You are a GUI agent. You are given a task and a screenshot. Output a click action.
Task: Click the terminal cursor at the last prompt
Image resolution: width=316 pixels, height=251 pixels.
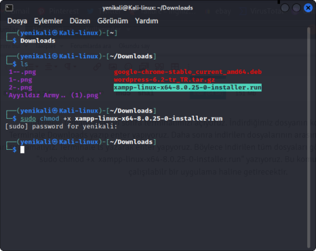(22, 150)
